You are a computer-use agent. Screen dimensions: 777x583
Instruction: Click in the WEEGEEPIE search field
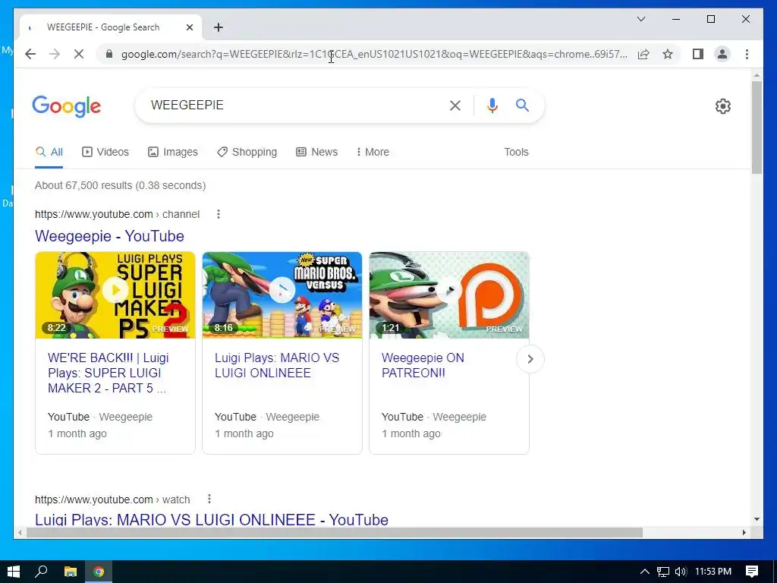coord(292,105)
